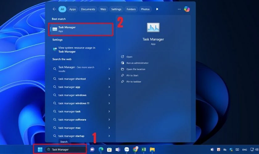This screenshot has width=259, height=154.
Task: Expand chevron for 'task manager software'
Action: (x=109, y=120)
